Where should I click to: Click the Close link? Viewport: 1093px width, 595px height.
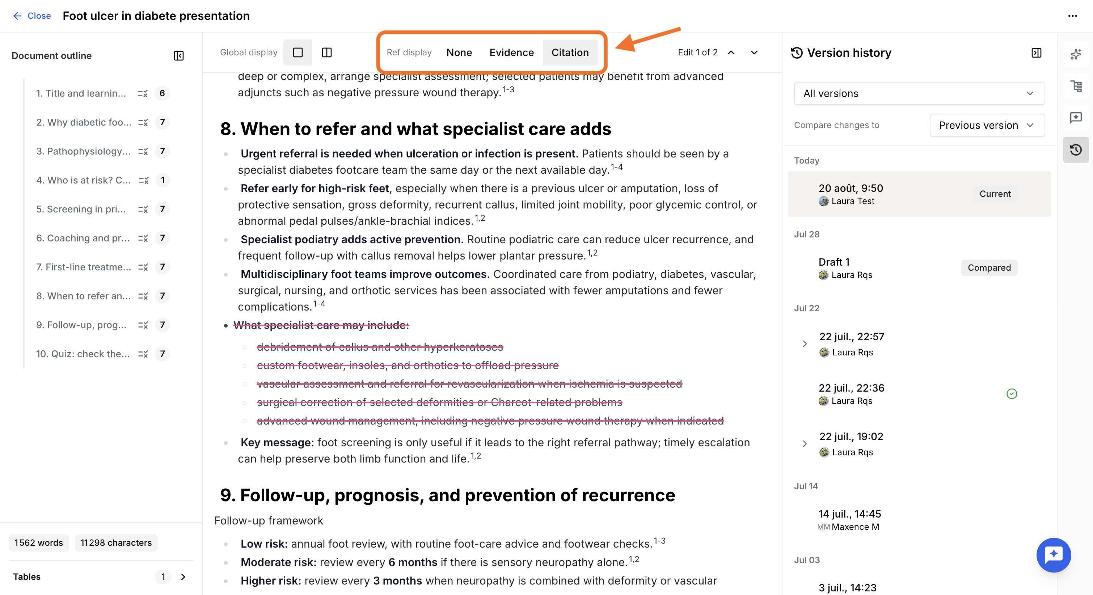tap(32, 16)
